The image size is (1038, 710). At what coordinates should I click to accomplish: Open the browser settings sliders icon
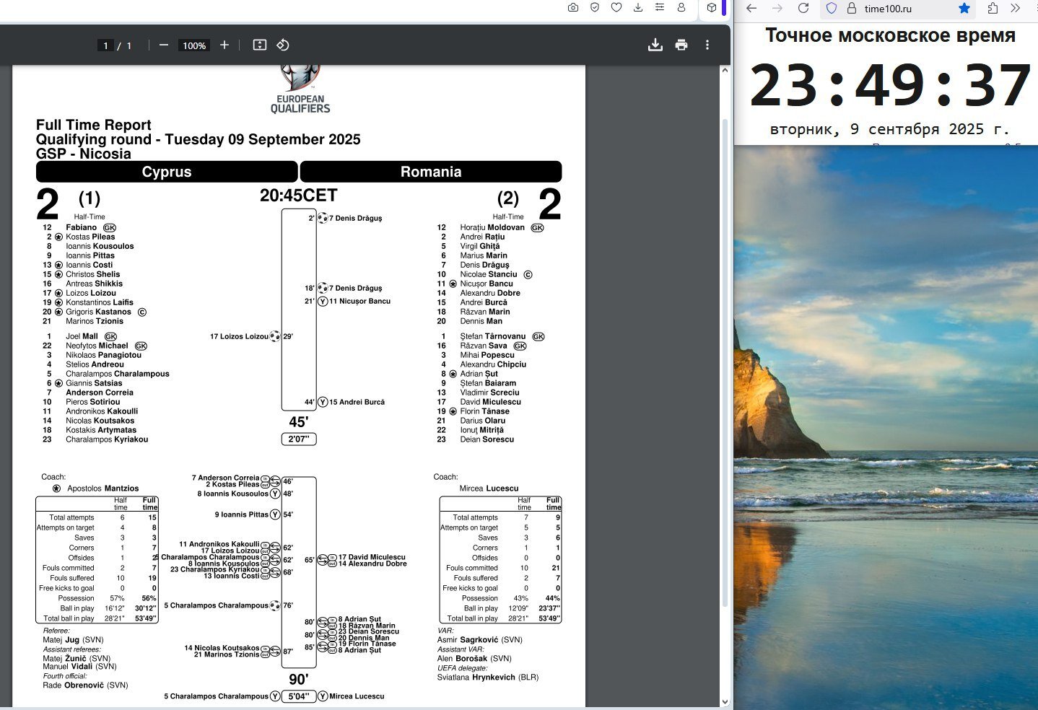(x=659, y=7)
